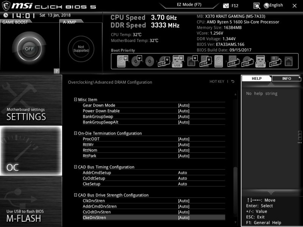Select the legacy hard disk boot device
Viewport: 303px width, 227px height.
coord(219,61)
